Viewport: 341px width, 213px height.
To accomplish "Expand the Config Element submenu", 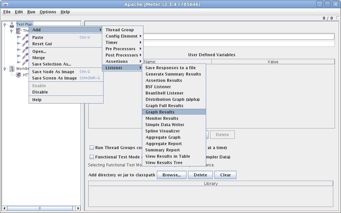I will [123, 36].
